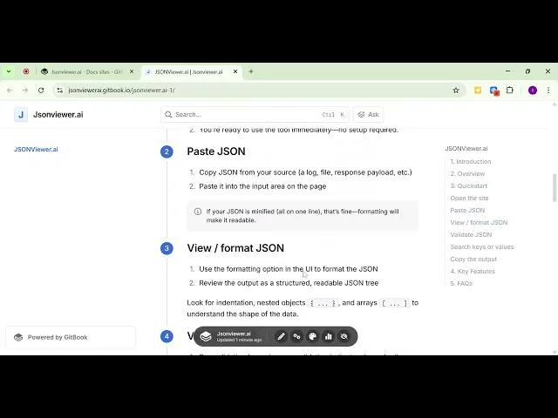
Task: Hide the GitBook floating toolbar with eye icon
Action: [x=344, y=336]
